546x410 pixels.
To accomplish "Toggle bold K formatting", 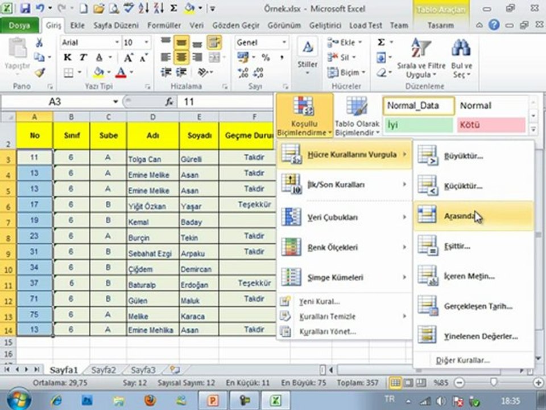I will pyautogui.click(x=68, y=58).
